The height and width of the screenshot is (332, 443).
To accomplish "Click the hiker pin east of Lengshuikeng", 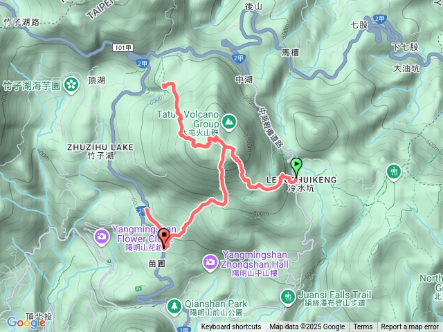I will pyautogui.click(x=394, y=172).
